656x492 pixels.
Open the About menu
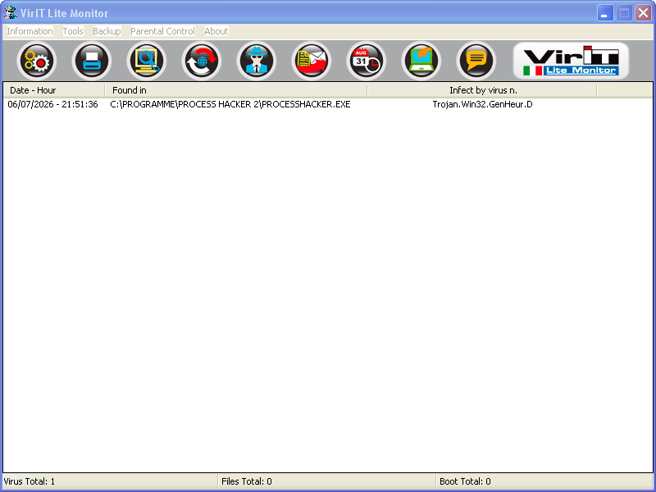coord(216,31)
